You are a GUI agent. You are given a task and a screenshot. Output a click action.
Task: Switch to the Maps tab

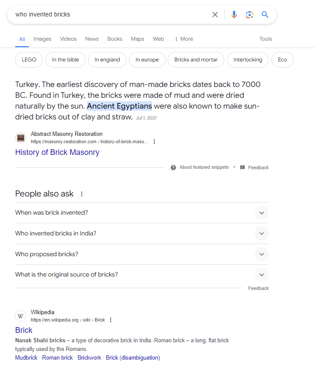[137, 39]
